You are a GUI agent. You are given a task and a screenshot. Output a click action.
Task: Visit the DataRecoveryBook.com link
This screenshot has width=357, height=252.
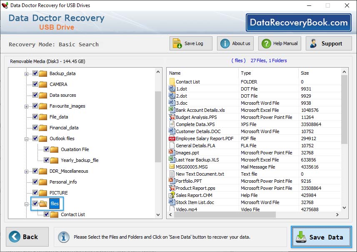point(299,22)
